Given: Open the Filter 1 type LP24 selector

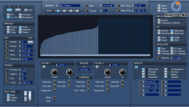Looking at the screenshot, I should pos(62,65).
